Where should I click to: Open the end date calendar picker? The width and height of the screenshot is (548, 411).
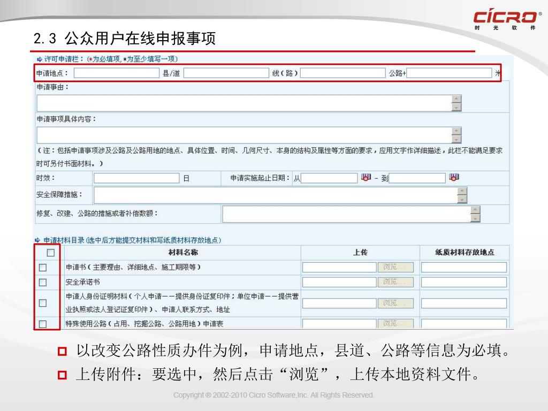click(x=454, y=178)
